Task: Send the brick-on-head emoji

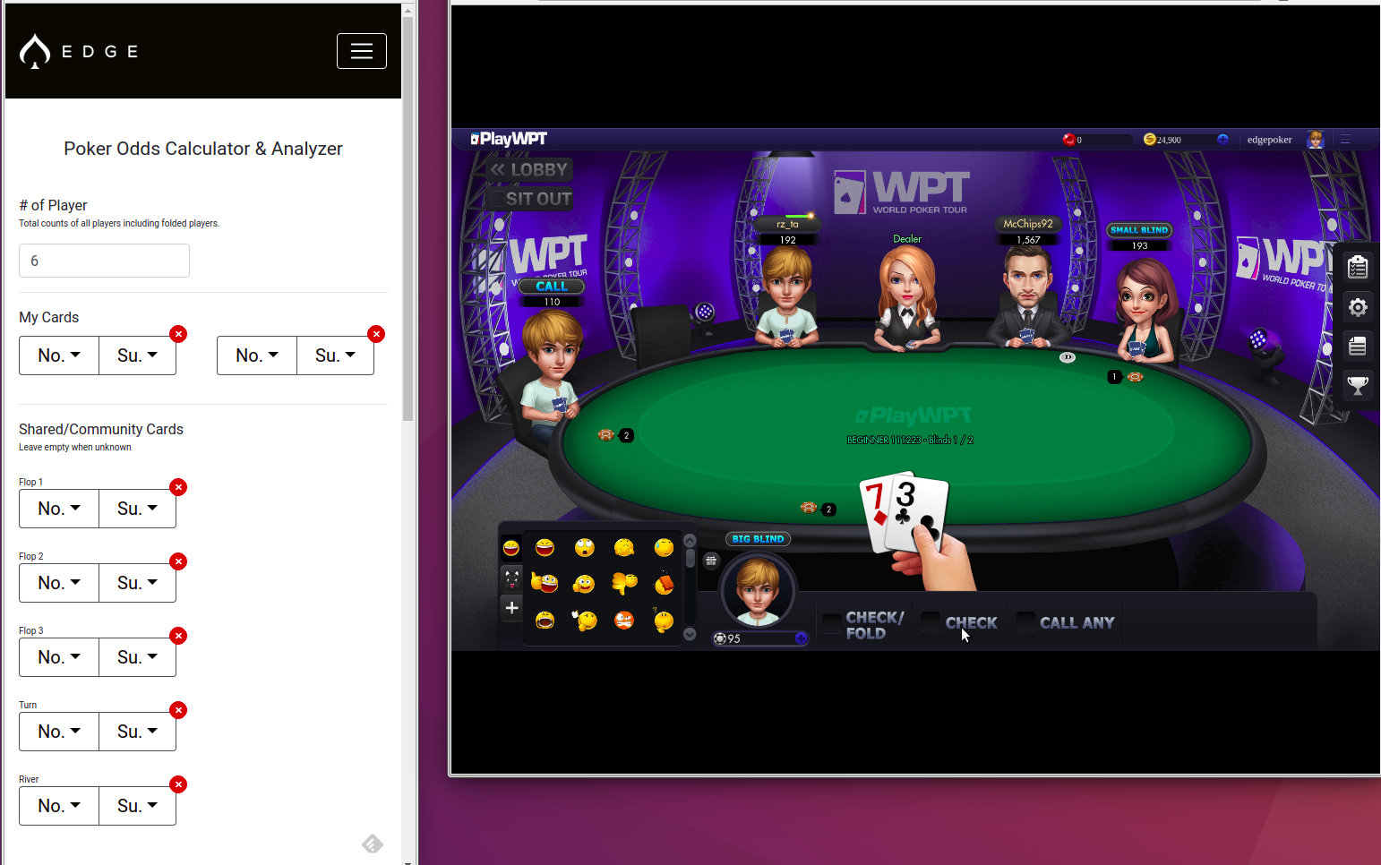Action: pos(664,584)
